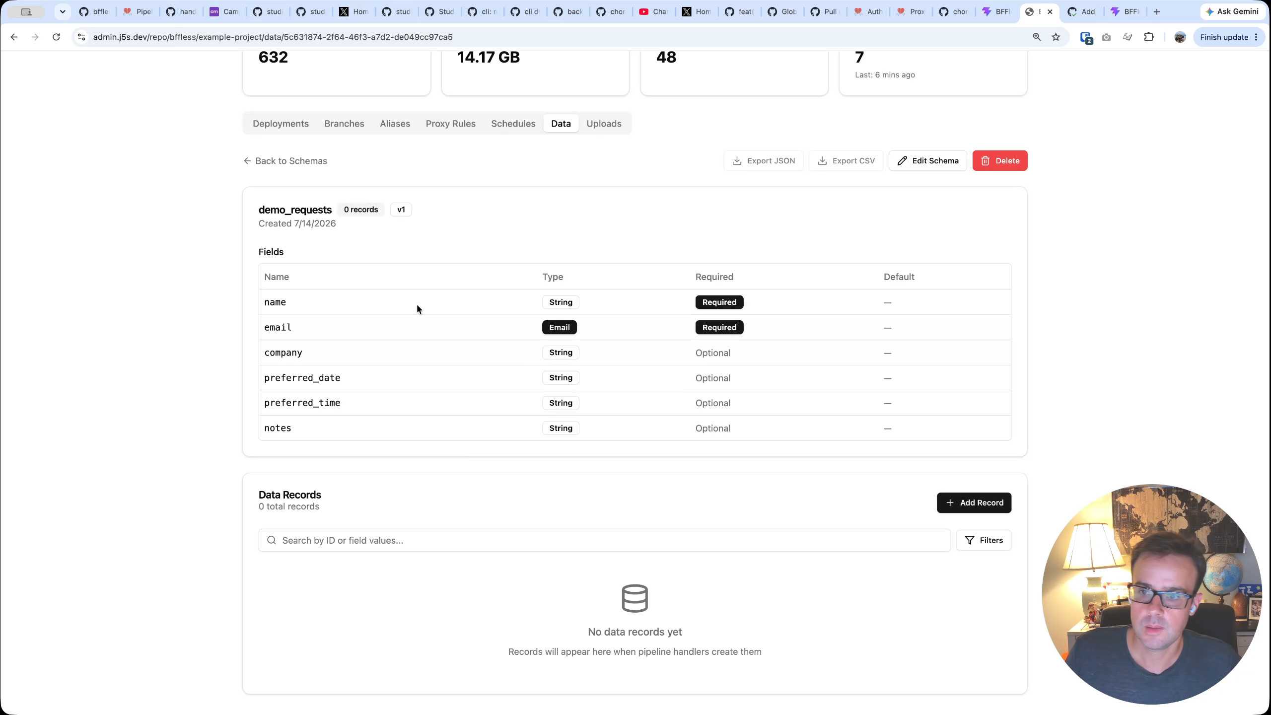
Task: Click the presenter webcam overlay
Action: click(1152, 594)
